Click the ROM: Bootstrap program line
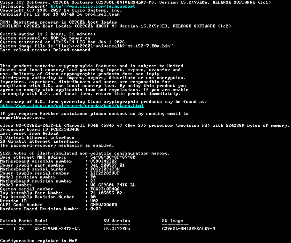291x243 pixels. click(58, 23)
